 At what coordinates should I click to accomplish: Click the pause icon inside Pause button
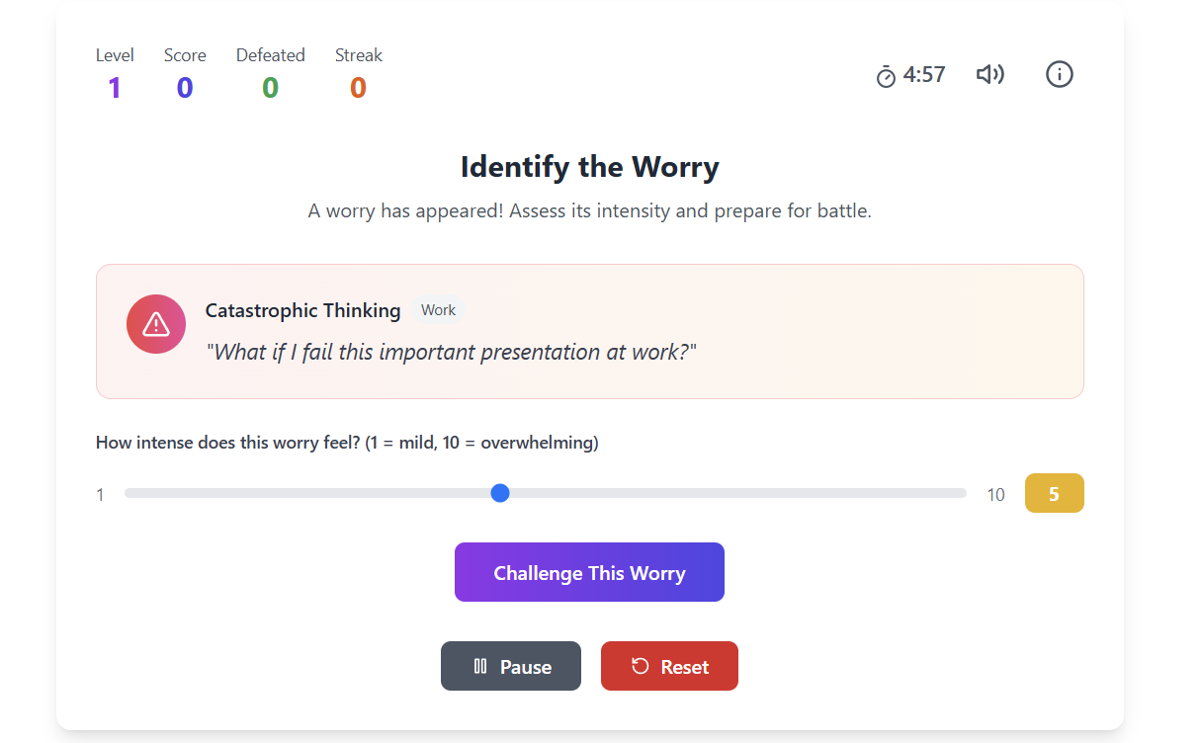[x=481, y=666]
